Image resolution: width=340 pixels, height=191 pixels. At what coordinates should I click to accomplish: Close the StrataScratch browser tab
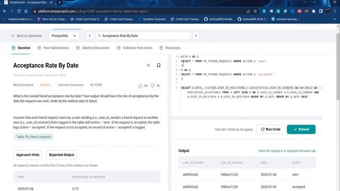pos(51,3)
